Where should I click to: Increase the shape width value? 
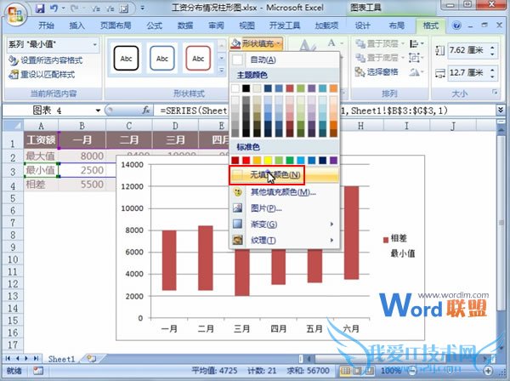[x=492, y=69]
